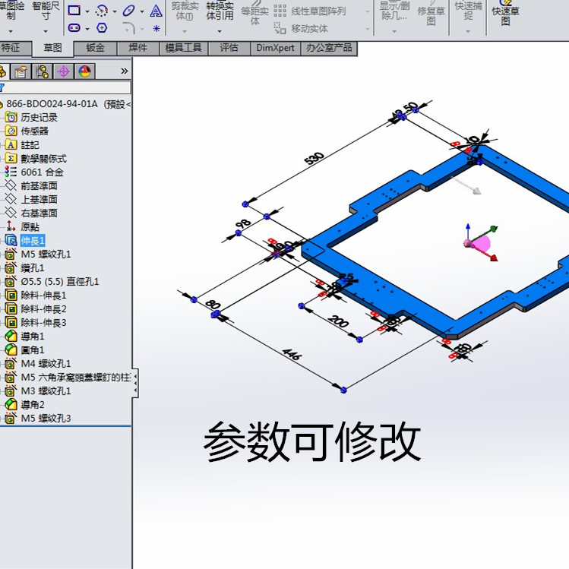This screenshot has width=569, height=569.
Task: Click the 除料-伸長1 cut icon
Action: [x=11, y=295]
